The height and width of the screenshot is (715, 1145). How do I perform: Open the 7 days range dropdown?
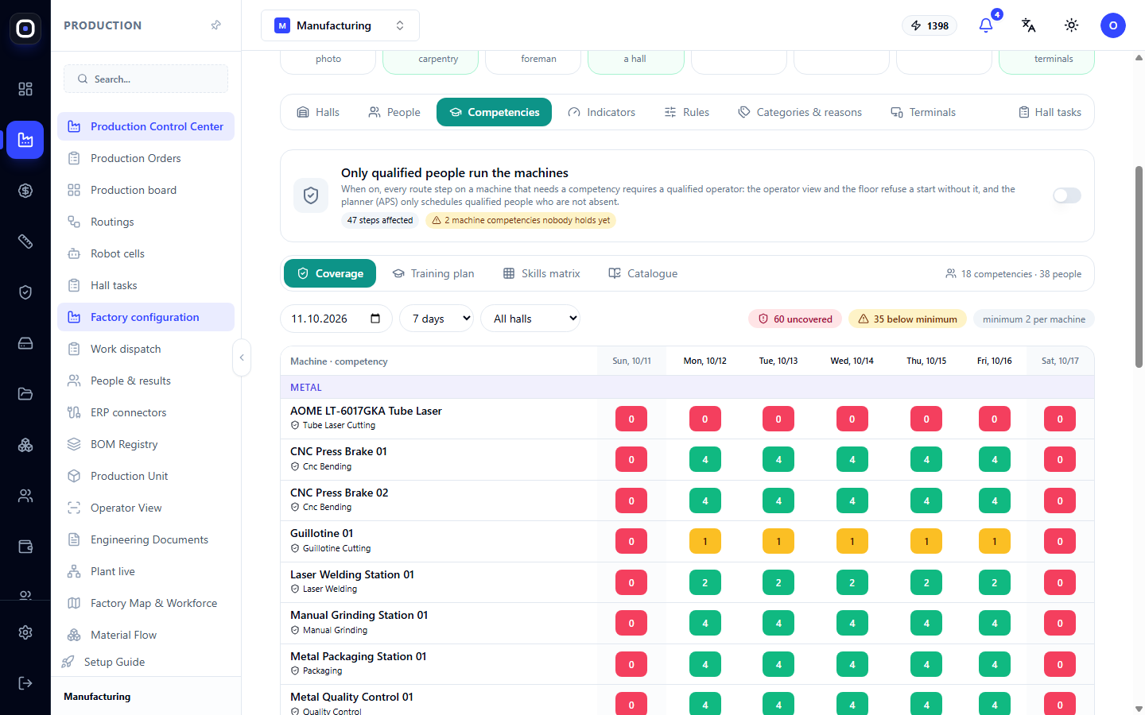coord(436,319)
